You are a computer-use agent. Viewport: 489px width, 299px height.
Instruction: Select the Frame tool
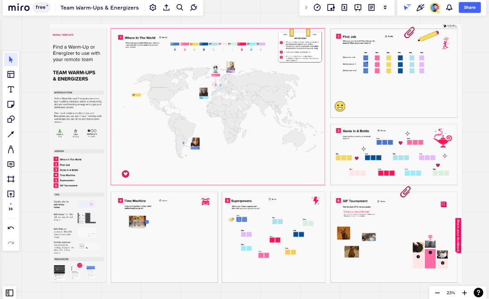coord(11,179)
